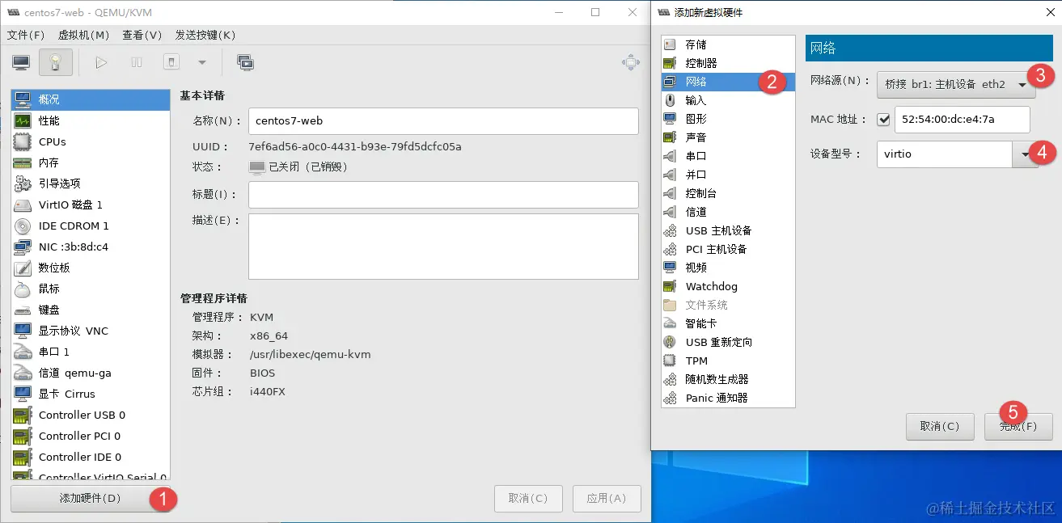Choose PCI 主机设备 hardware type
This screenshot has height=523, width=1062.
click(728, 249)
